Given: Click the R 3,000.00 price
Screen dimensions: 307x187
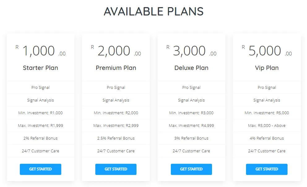Looking at the screenshot, I should pyautogui.click(x=191, y=51).
